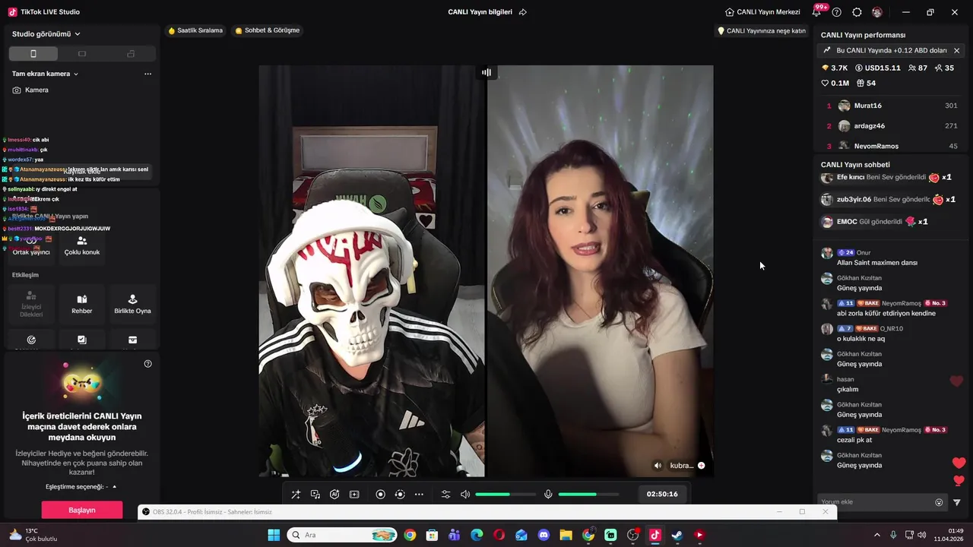Viewport: 973px width, 547px height.
Task: Mute the speaker output icon
Action: pyautogui.click(x=465, y=495)
